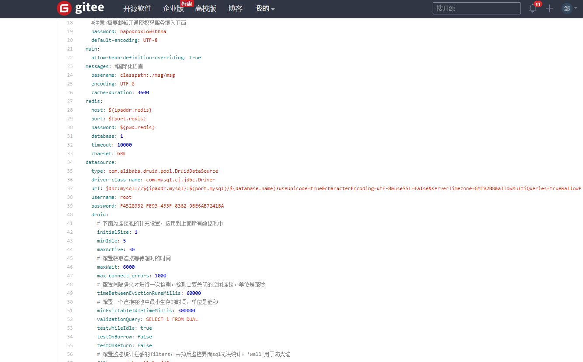
Task: Click 'com.mysql.cj.jdbc.Driver' value
Action: tap(180, 180)
